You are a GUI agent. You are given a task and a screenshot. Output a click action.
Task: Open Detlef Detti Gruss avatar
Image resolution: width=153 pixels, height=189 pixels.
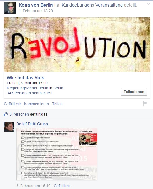(9, 127)
